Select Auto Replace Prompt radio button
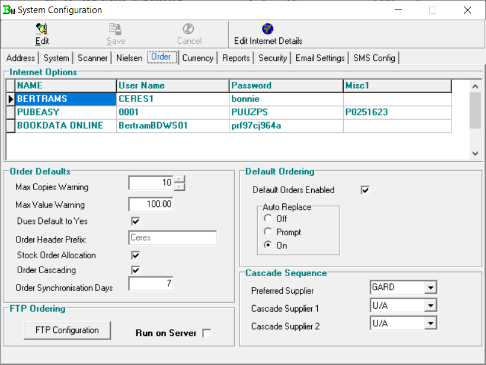The width and height of the screenshot is (486, 365). (268, 232)
